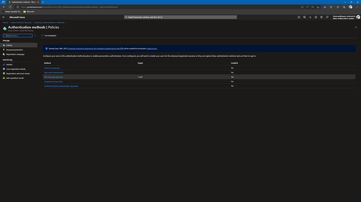Add this page to favorites star icon

(318, 7)
